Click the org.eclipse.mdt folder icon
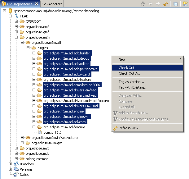189x179 pixels. click(22, 154)
